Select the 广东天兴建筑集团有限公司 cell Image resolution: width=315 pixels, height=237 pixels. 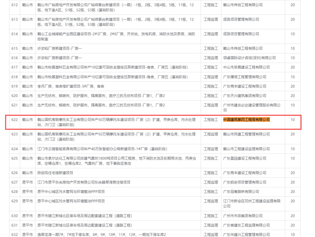tap(245, 96)
